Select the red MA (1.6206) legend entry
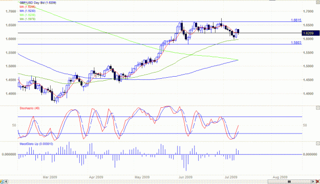This screenshot has height=184, width=320. pos(28,7)
